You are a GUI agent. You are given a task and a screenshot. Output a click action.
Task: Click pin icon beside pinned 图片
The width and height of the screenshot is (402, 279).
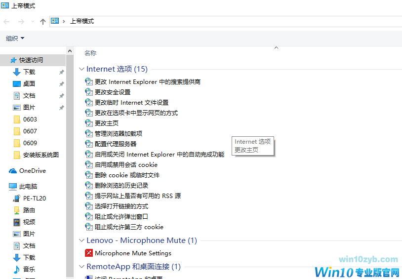62,108
